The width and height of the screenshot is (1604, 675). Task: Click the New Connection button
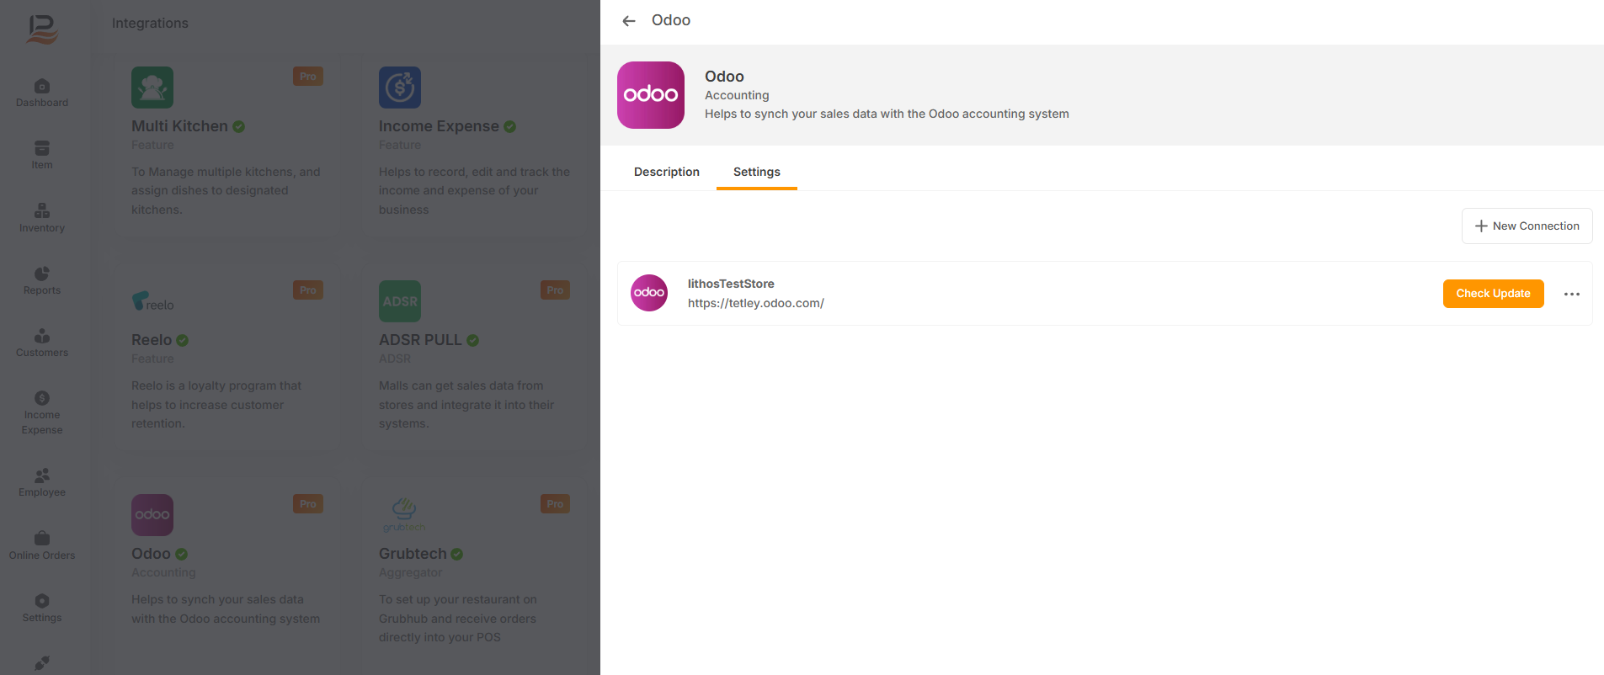coord(1527,226)
